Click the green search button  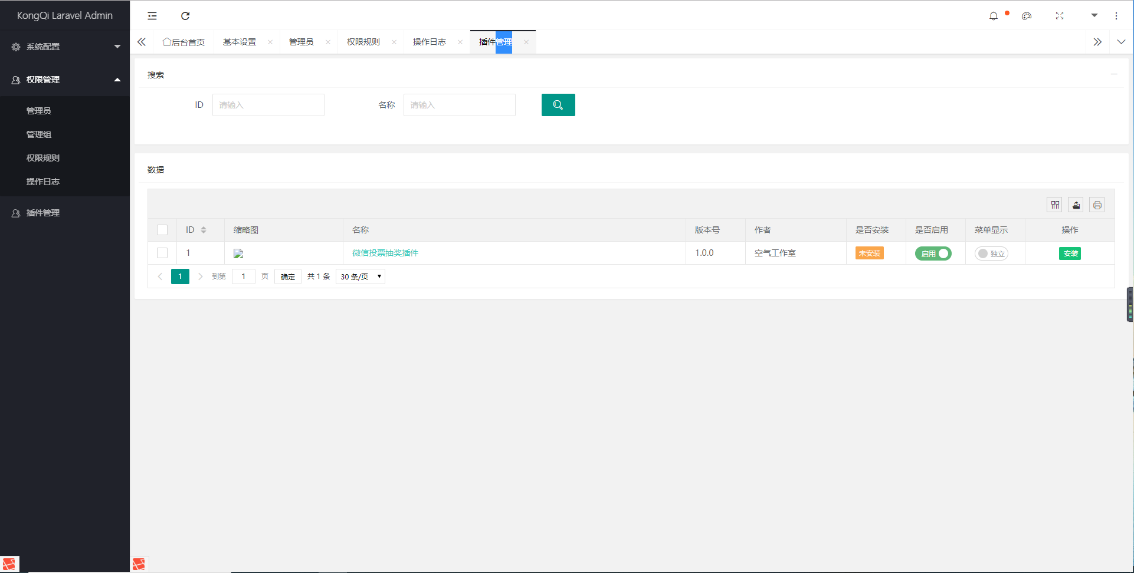tap(558, 105)
